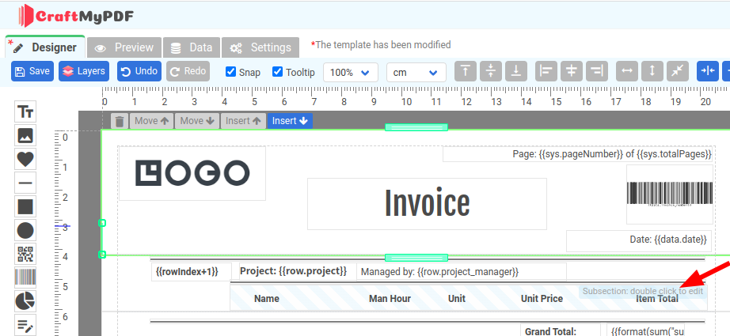Select the Text tool in sidebar
This screenshot has height=336, width=730.
(25, 111)
